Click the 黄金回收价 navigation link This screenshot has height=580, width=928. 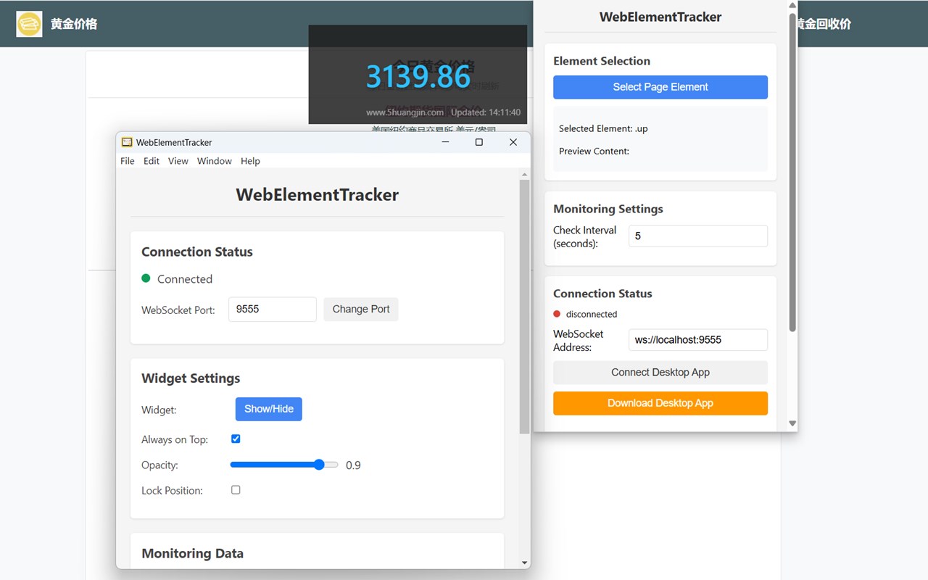pyautogui.click(x=825, y=24)
